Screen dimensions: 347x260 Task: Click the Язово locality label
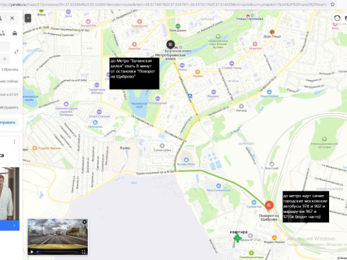[x=125, y=148]
